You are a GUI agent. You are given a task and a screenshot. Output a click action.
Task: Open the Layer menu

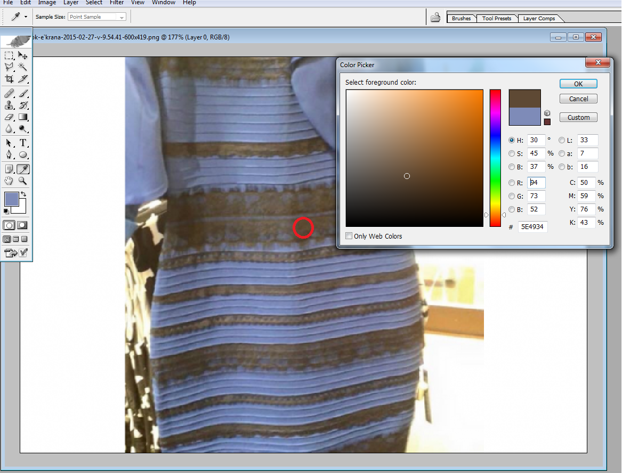pyautogui.click(x=70, y=2)
